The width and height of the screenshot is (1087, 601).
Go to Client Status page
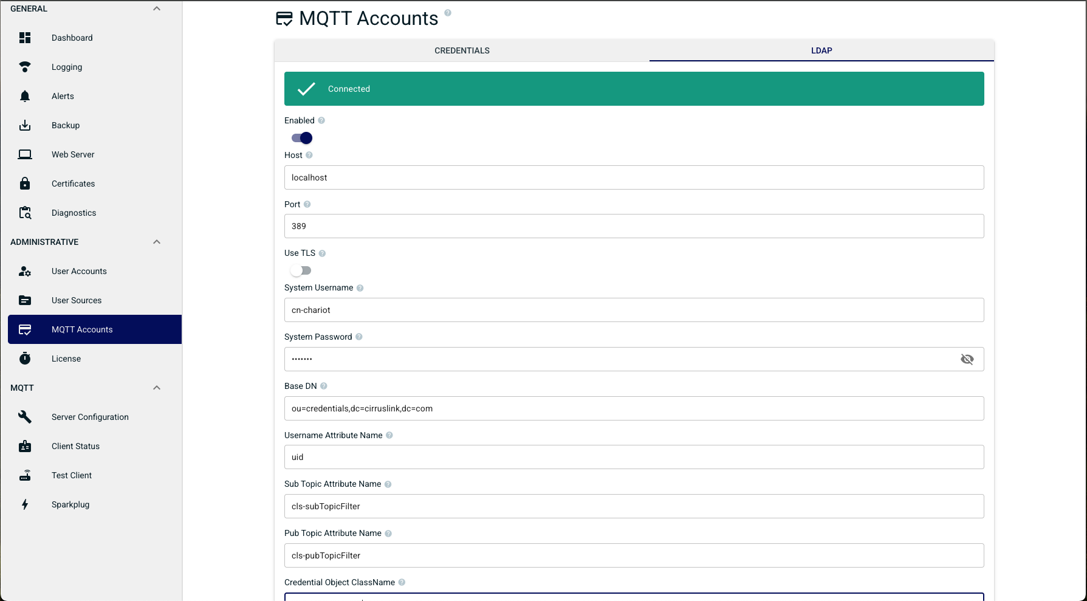(x=75, y=446)
